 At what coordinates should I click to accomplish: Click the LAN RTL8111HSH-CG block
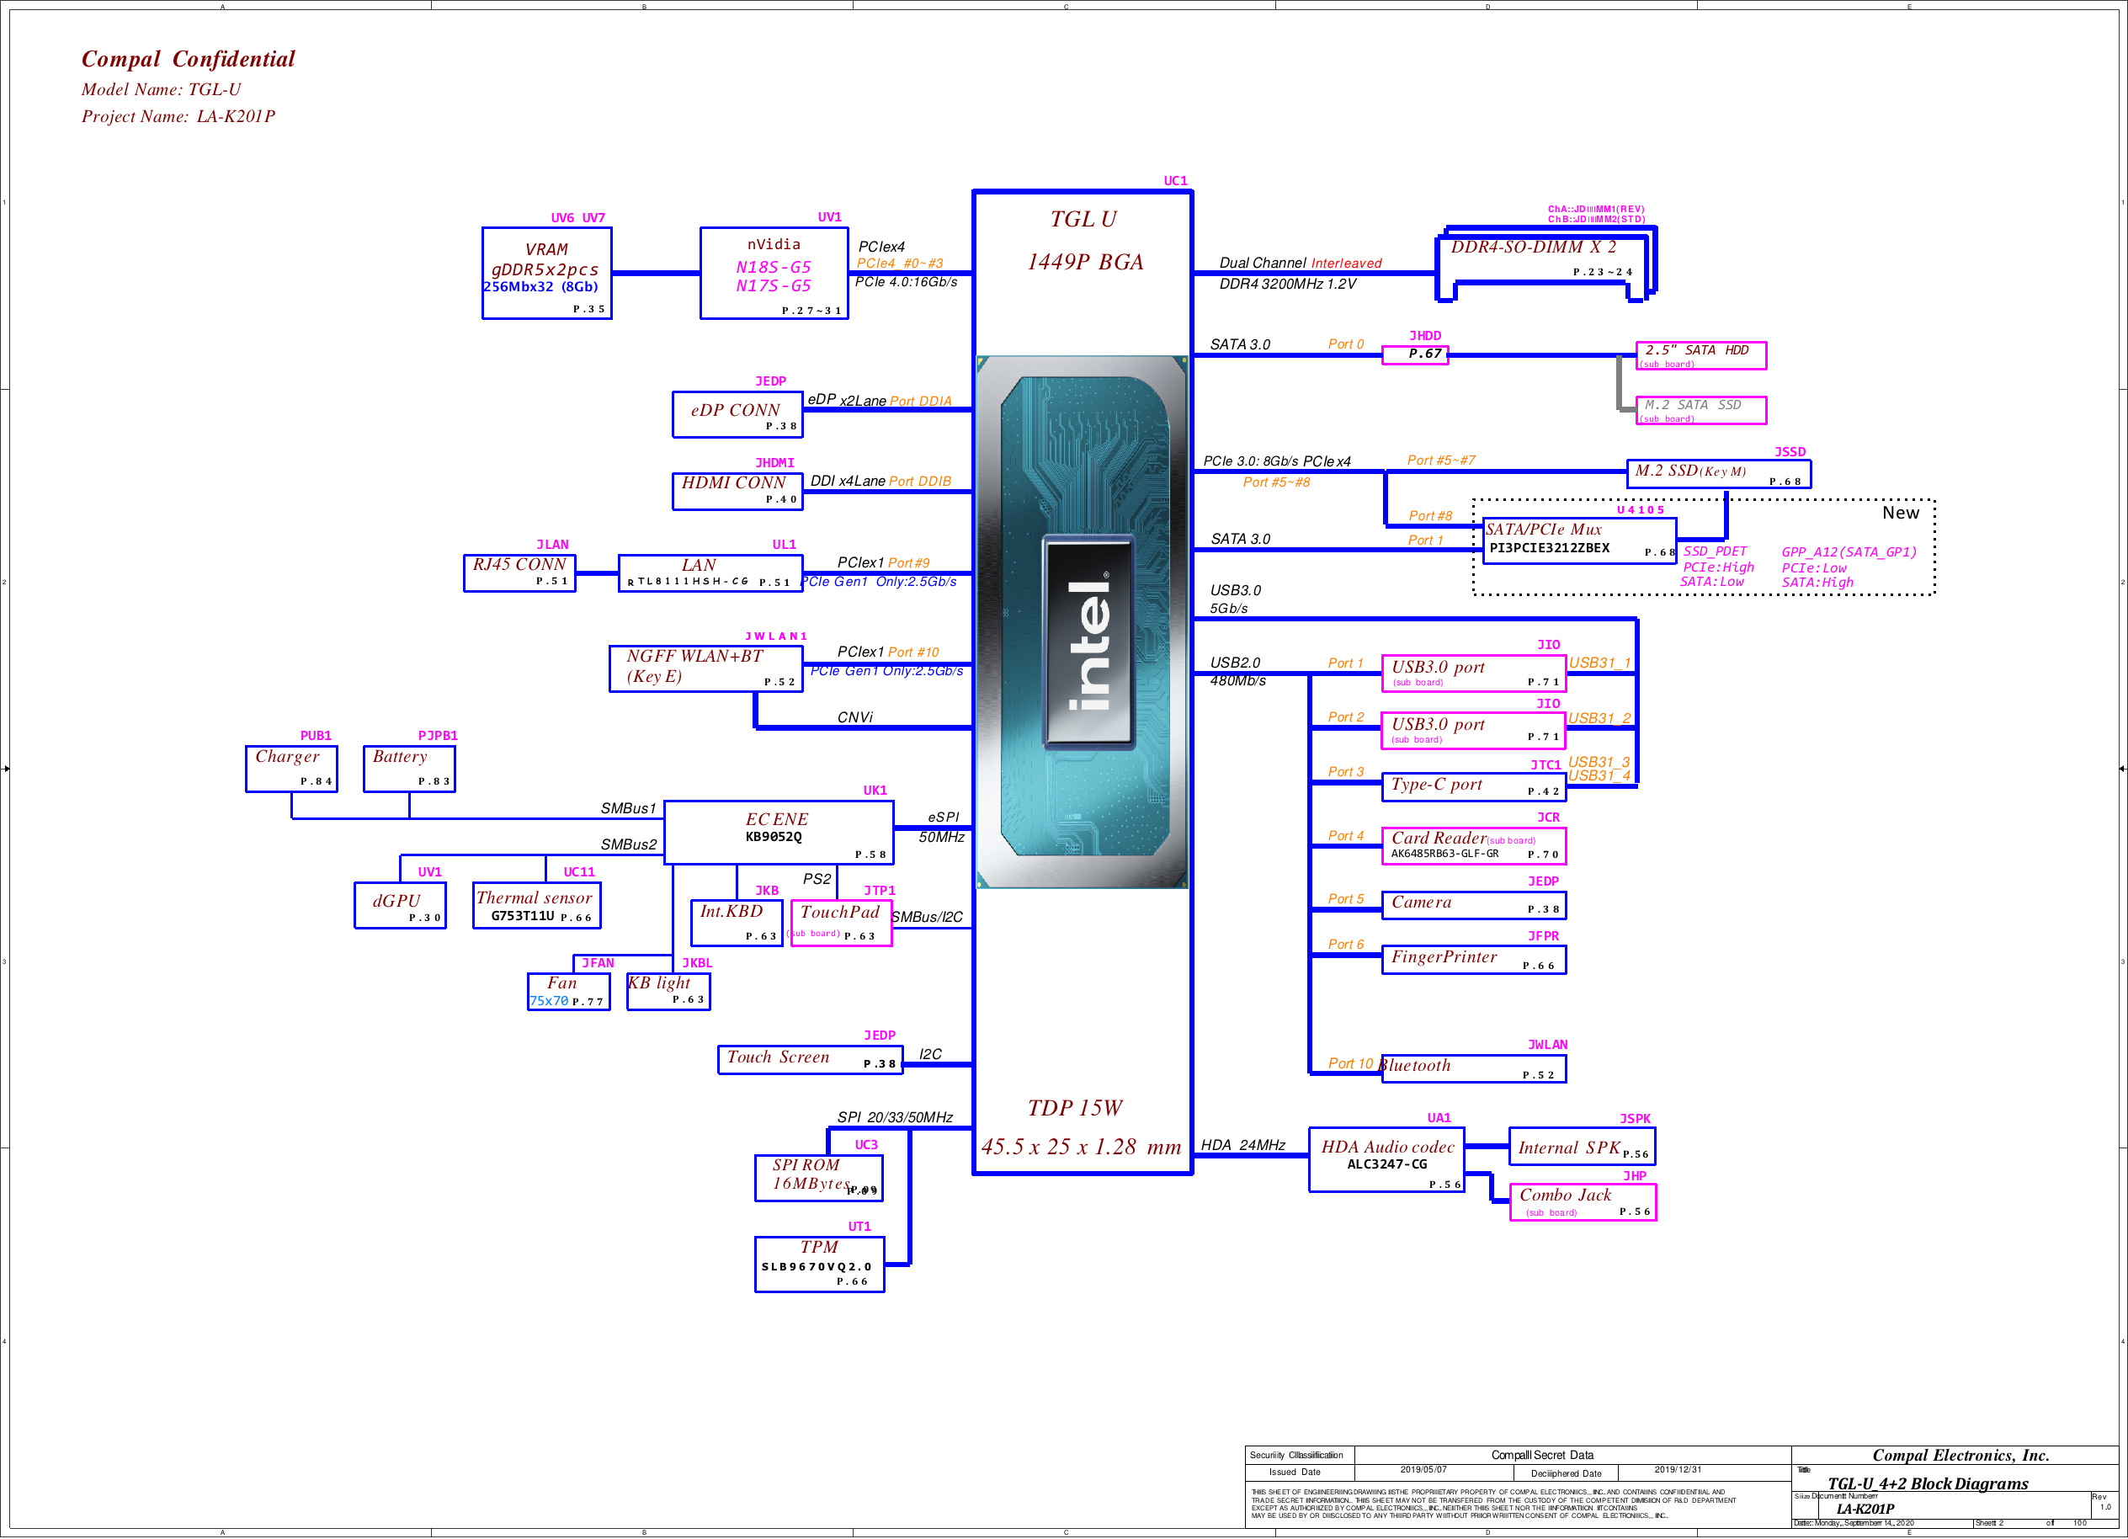(x=710, y=572)
